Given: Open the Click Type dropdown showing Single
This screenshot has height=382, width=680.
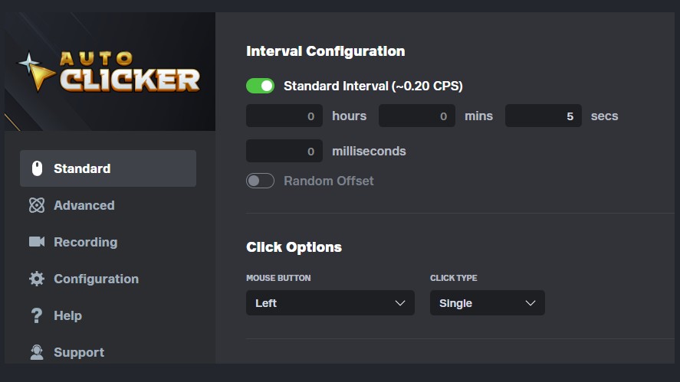Looking at the screenshot, I should coord(487,302).
